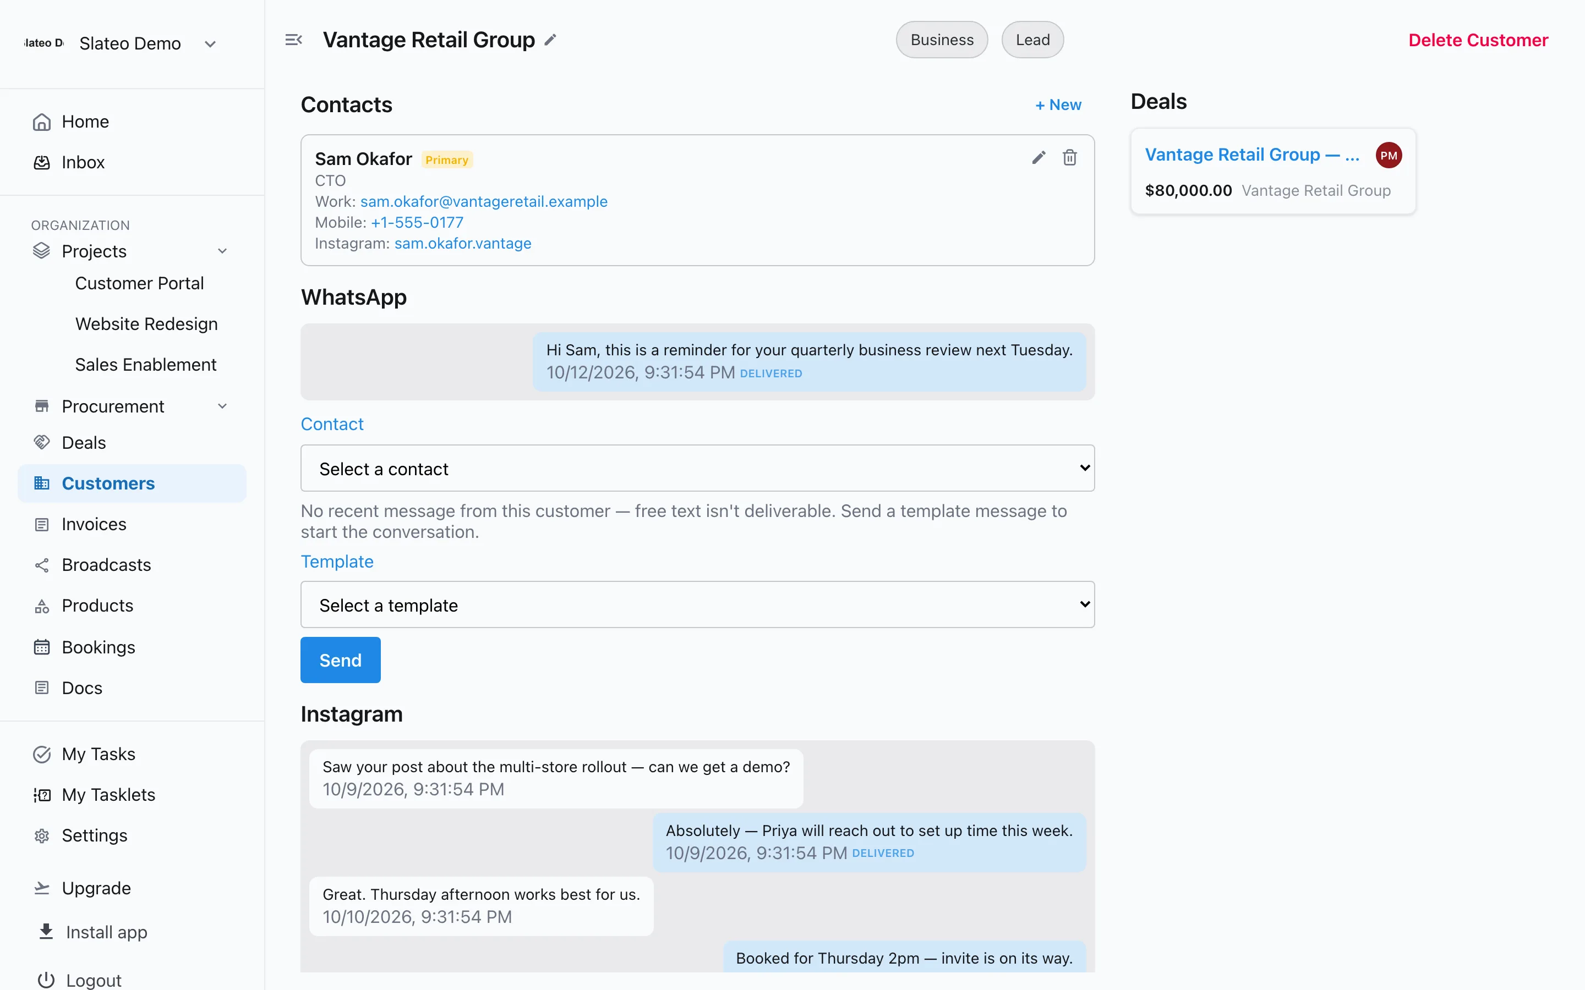
Task: Click the Business tag chip
Action: coord(942,40)
